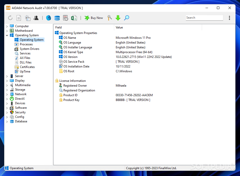Image resolution: width=240 pixels, height=176 pixels.
Task: Expand the Computer tree node
Action: coord(7,26)
